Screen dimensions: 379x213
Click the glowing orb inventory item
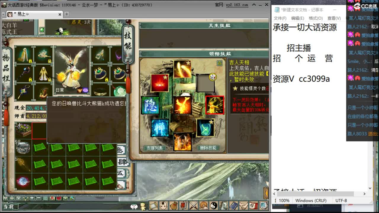tap(23, 182)
